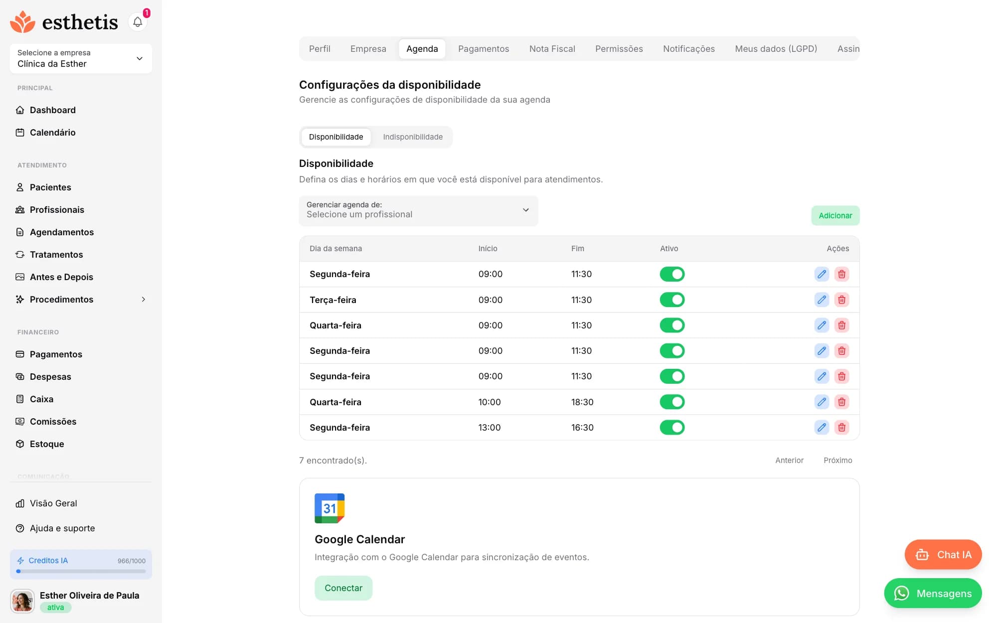Select the Indisponibilidade sub-tab

pyautogui.click(x=412, y=137)
